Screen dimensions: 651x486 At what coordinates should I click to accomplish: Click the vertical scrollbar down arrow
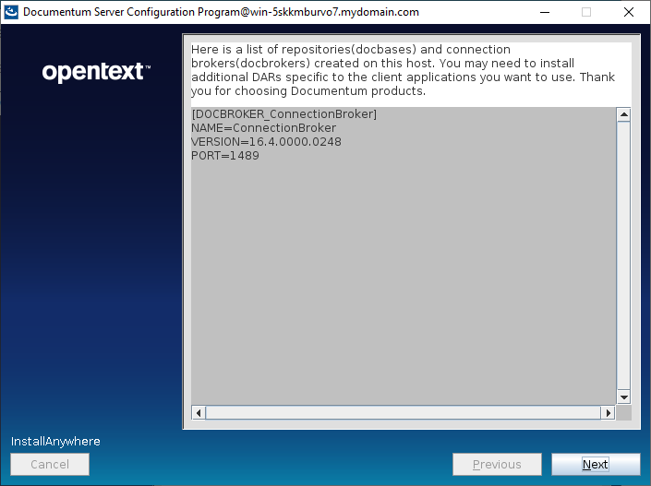pos(623,397)
